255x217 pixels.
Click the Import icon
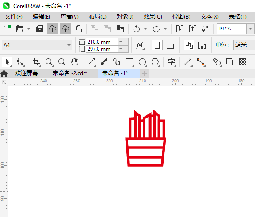(180, 29)
